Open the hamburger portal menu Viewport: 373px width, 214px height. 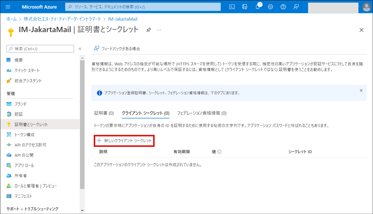[8, 7]
